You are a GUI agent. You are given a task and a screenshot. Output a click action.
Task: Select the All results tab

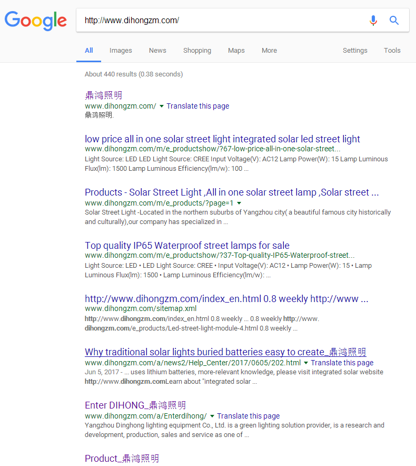pos(89,51)
